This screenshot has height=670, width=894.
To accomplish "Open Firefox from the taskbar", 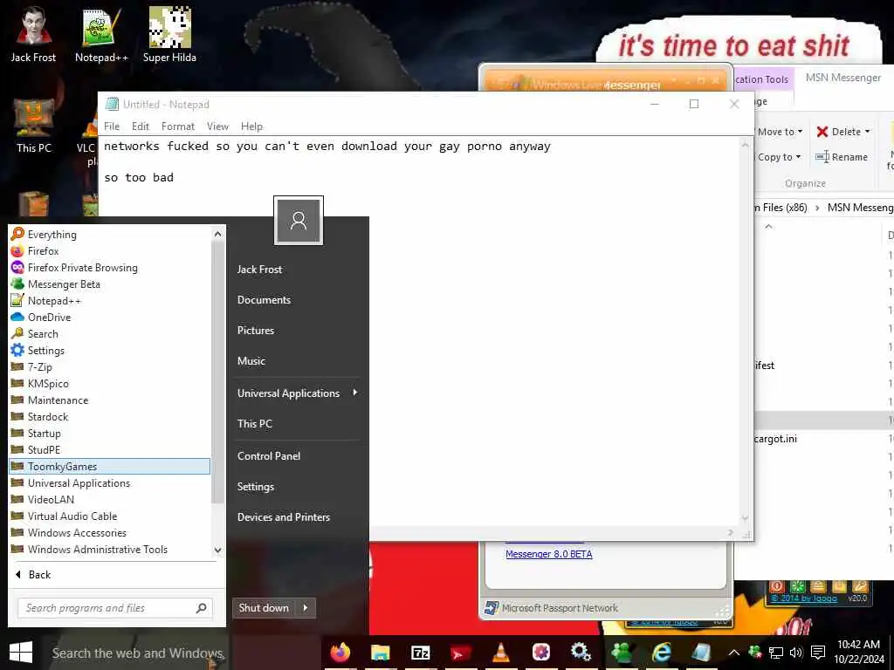I will (x=340, y=653).
